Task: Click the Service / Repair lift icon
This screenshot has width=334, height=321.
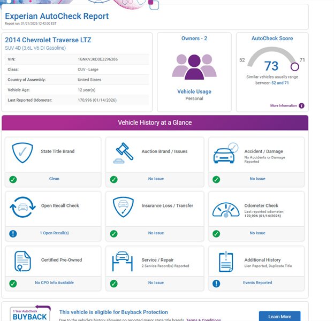Action: pos(123,262)
